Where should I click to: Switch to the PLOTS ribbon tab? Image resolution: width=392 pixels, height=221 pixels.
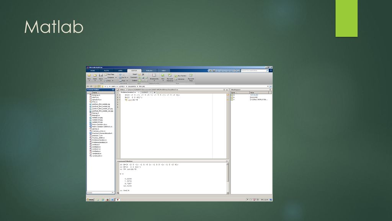(x=106, y=71)
